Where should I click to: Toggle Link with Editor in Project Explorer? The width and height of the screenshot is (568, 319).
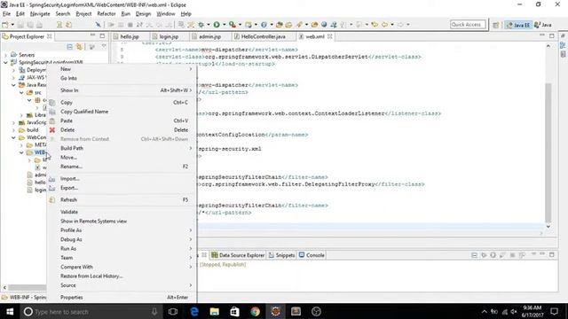tap(79, 47)
